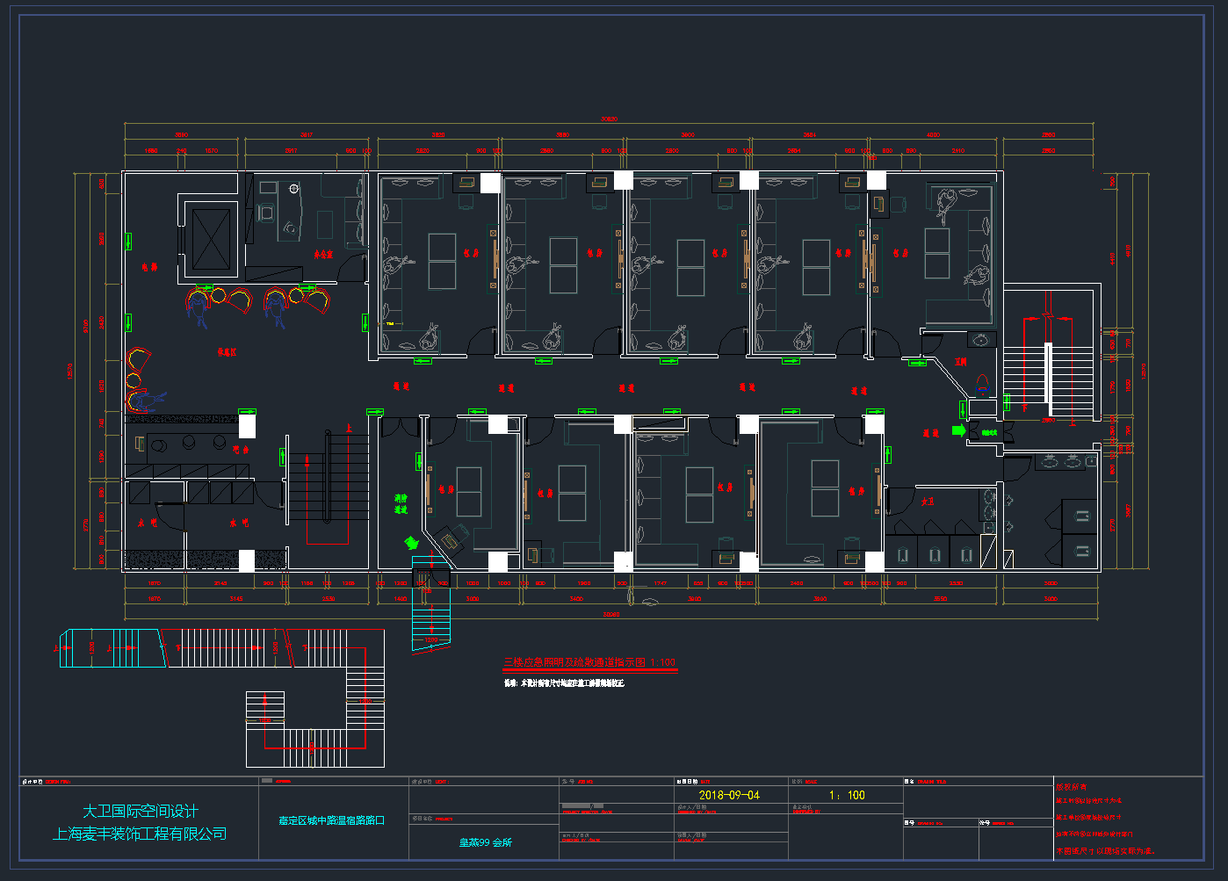Click the 版权所有 copyright heading
This screenshot has height=881, width=1228.
[x=1071, y=786]
